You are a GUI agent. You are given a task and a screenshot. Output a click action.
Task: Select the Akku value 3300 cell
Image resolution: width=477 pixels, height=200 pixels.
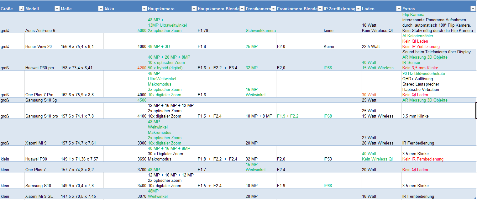tap(125, 132)
